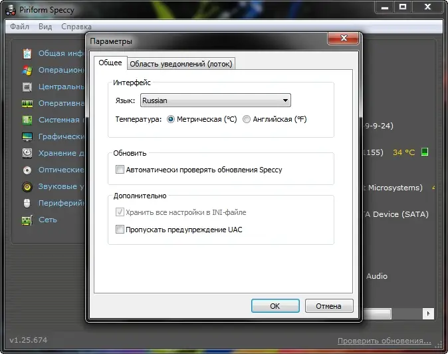This screenshot has width=448, height=354.
Task: Open the Вид menu
Action: coord(45,27)
